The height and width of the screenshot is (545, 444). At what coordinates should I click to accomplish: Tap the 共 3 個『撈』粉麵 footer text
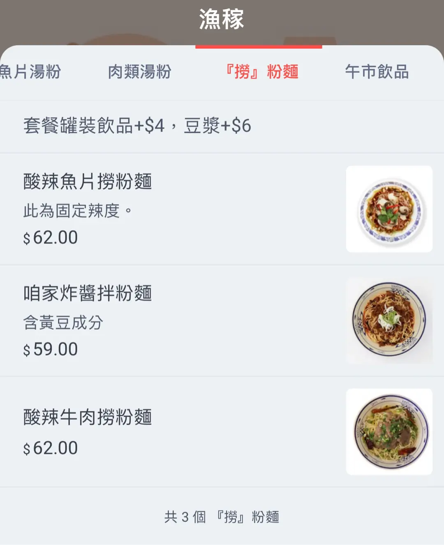[222, 517]
